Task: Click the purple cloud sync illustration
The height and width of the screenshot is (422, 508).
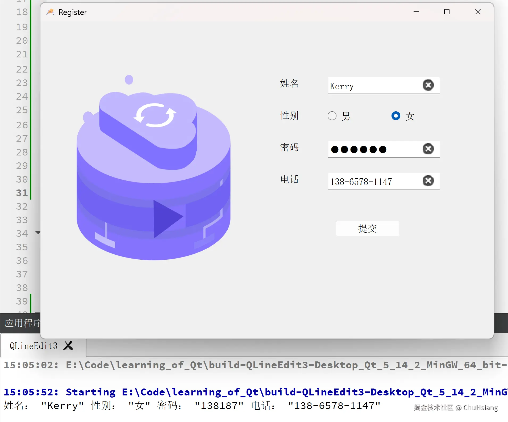Action: tap(153, 168)
